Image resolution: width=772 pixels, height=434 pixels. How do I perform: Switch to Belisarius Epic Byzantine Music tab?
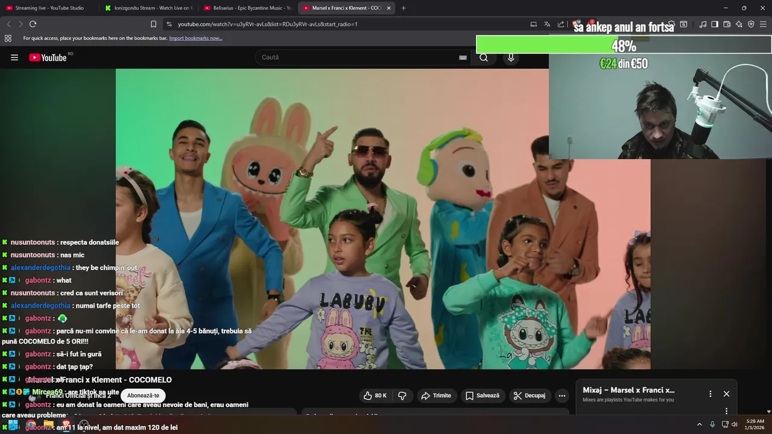pyautogui.click(x=247, y=8)
